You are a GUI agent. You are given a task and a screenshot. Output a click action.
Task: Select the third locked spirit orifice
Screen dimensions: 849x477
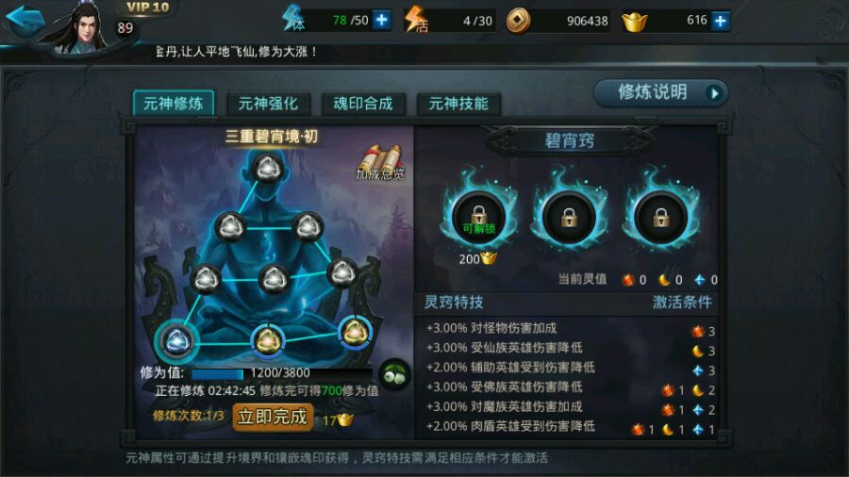tap(660, 218)
